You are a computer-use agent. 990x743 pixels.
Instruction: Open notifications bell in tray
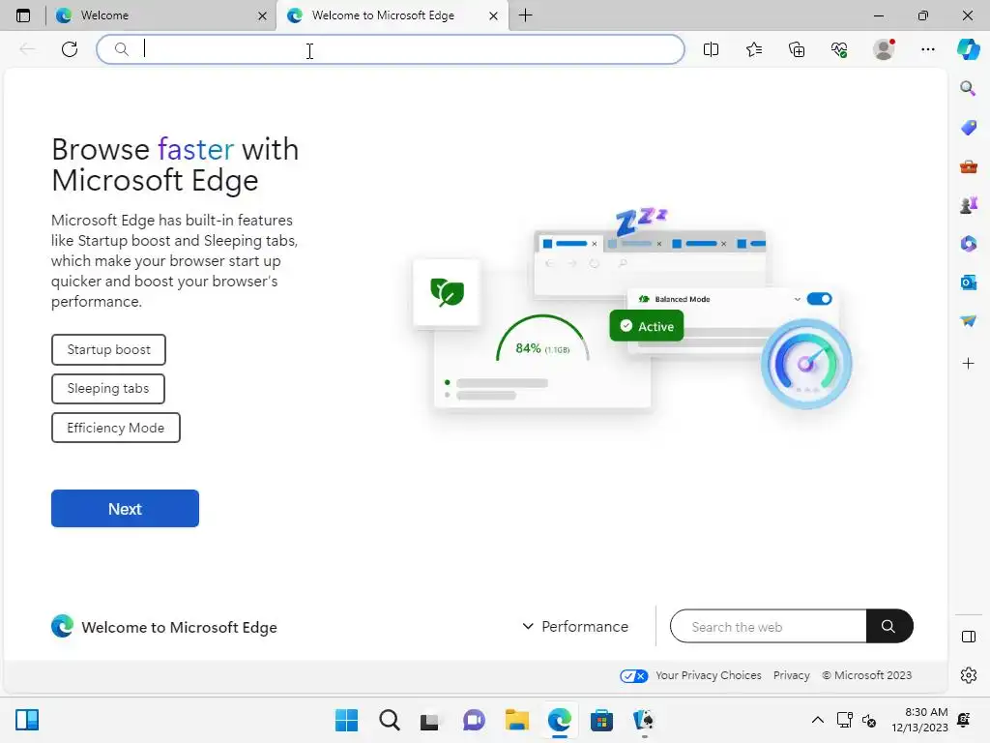tap(964, 720)
